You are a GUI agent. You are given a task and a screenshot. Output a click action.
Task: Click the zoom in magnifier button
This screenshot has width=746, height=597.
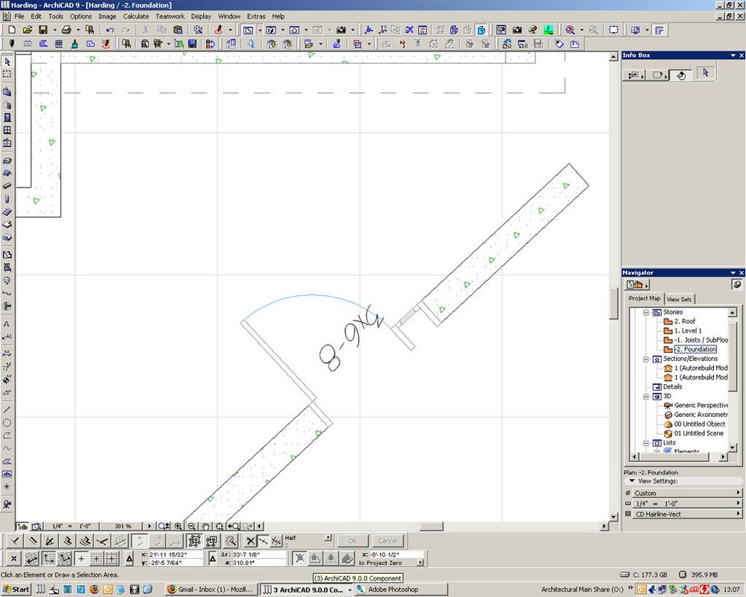(x=178, y=527)
